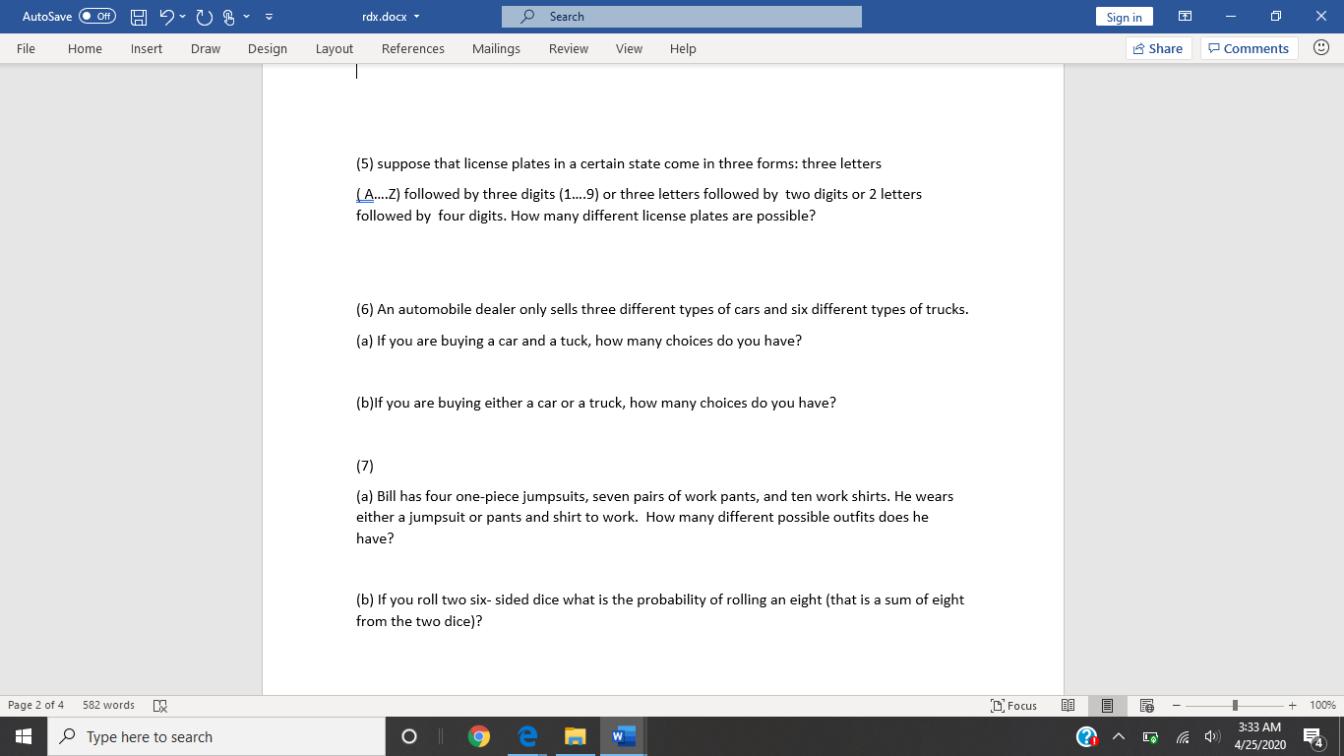Screen dimensions: 1344x756
Task: Switch to the References ribbon tab
Action: (413, 48)
